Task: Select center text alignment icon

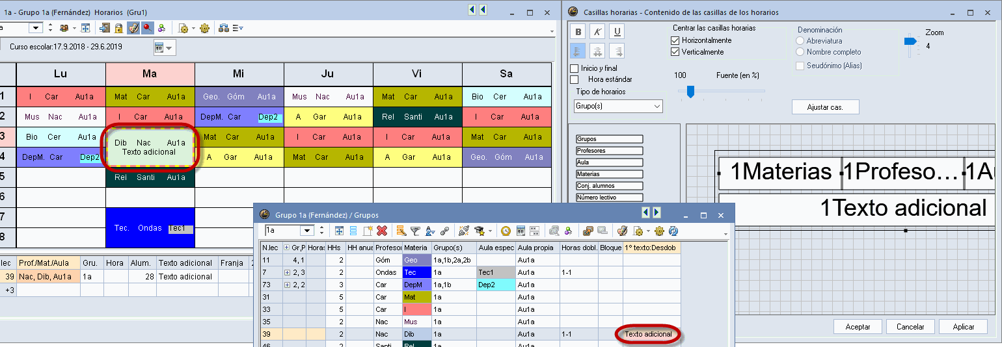Action: (597, 51)
